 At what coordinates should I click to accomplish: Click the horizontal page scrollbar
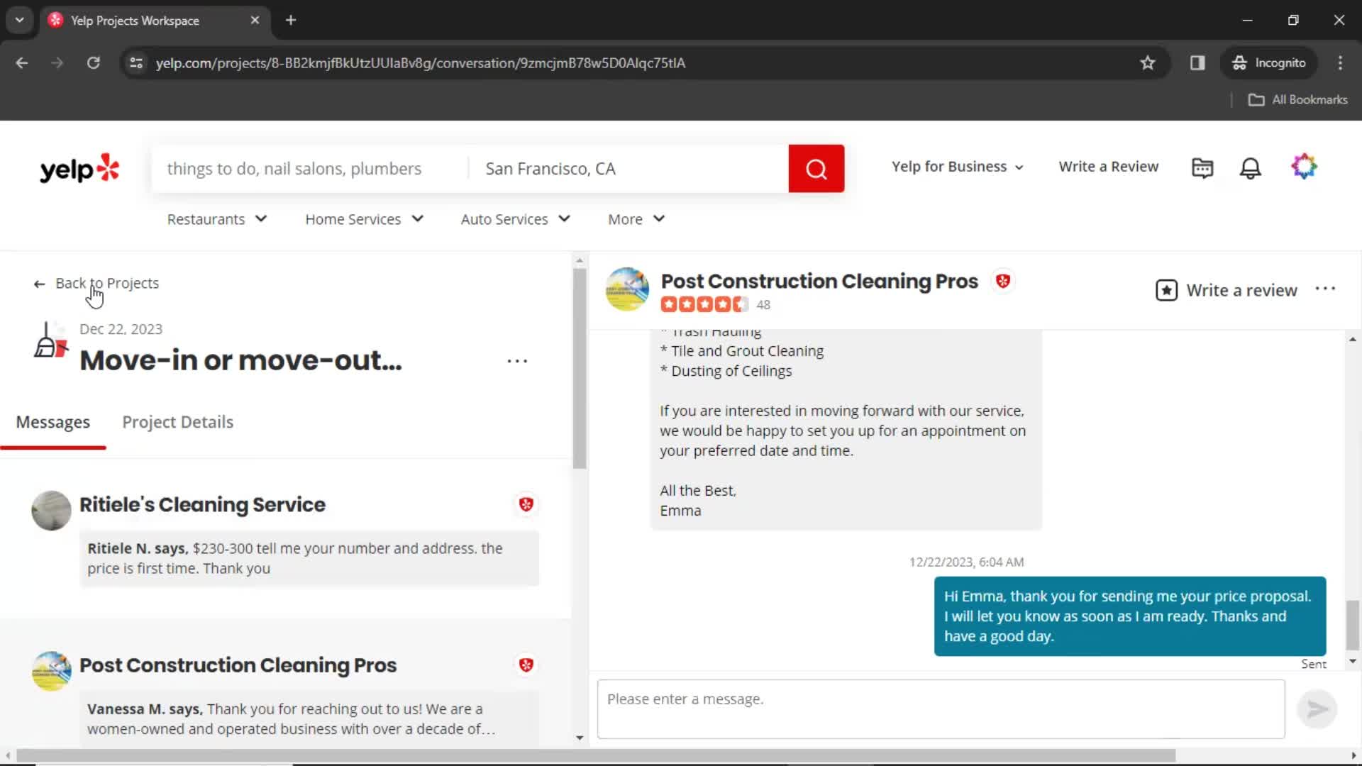click(x=596, y=755)
